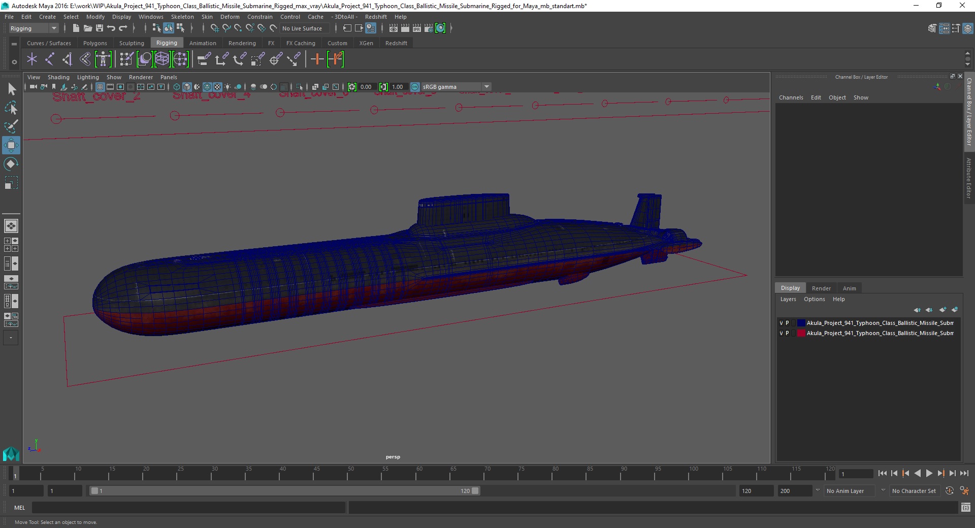The height and width of the screenshot is (528, 975).
Task: Click Options in Layer Editor
Action: (x=814, y=299)
